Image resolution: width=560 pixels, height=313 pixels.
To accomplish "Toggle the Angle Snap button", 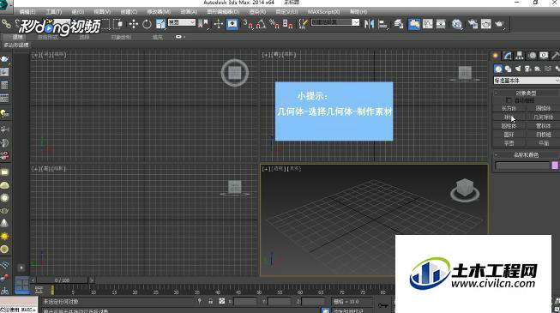I will coord(261,24).
